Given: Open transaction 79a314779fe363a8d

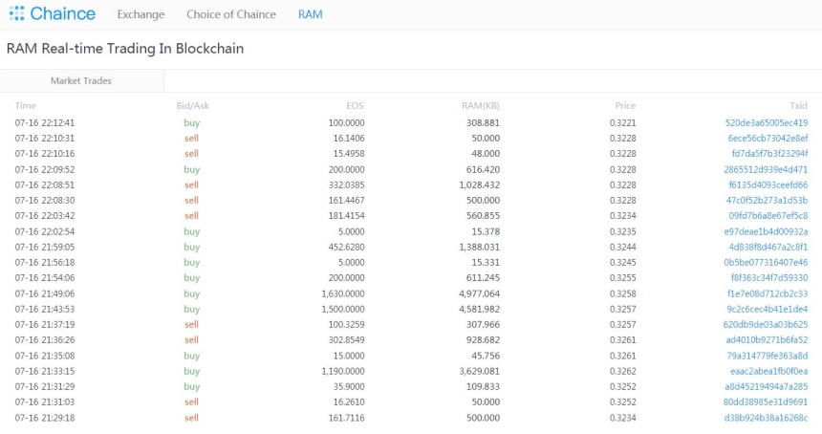Looking at the screenshot, I should click(768, 356).
